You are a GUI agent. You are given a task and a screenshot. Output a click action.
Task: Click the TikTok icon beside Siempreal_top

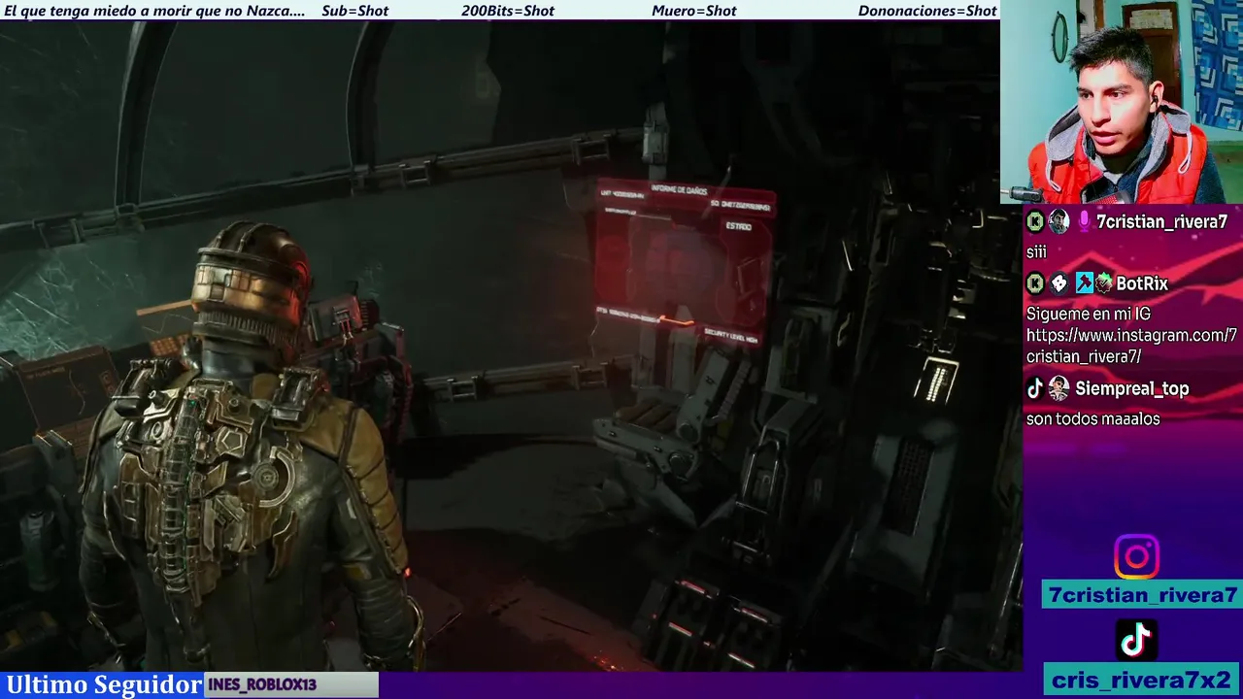pos(1035,388)
